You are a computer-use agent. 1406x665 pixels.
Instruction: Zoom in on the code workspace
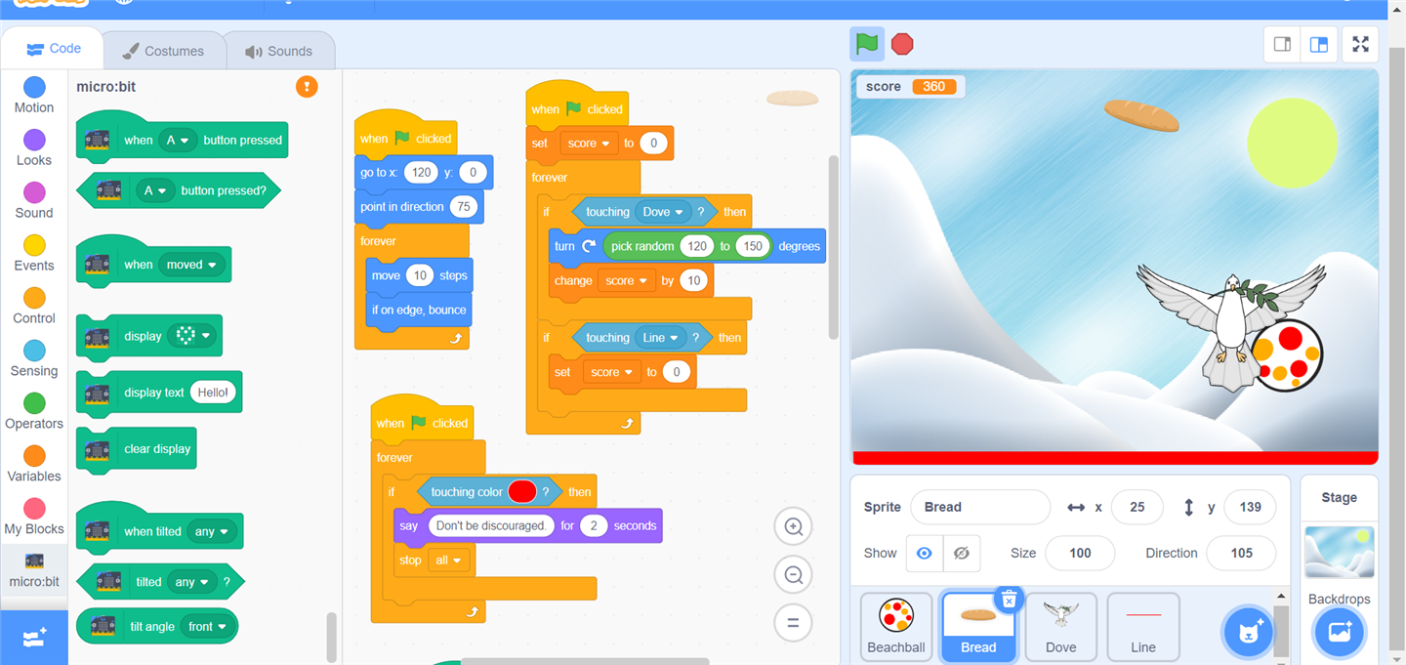pyautogui.click(x=794, y=527)
